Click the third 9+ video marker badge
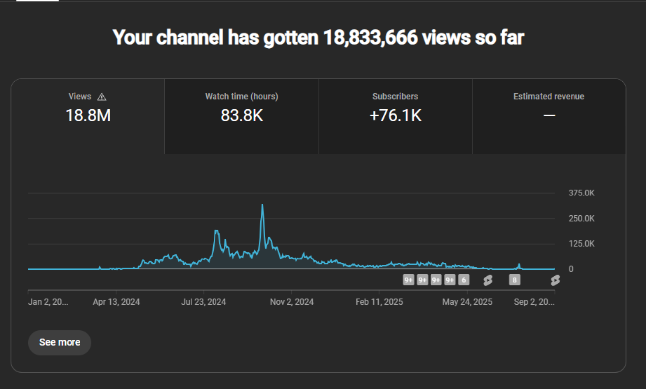 tap(436, 280)
